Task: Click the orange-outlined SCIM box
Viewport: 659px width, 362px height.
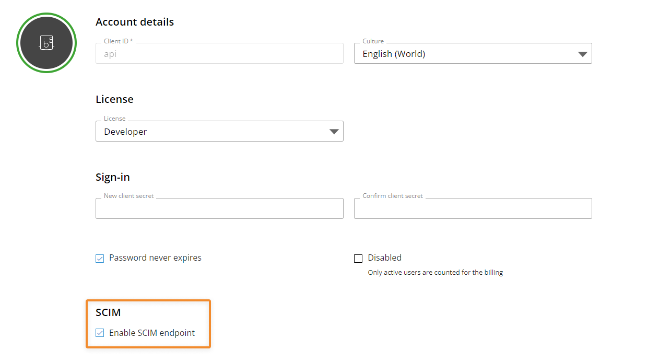Action: 148,324
